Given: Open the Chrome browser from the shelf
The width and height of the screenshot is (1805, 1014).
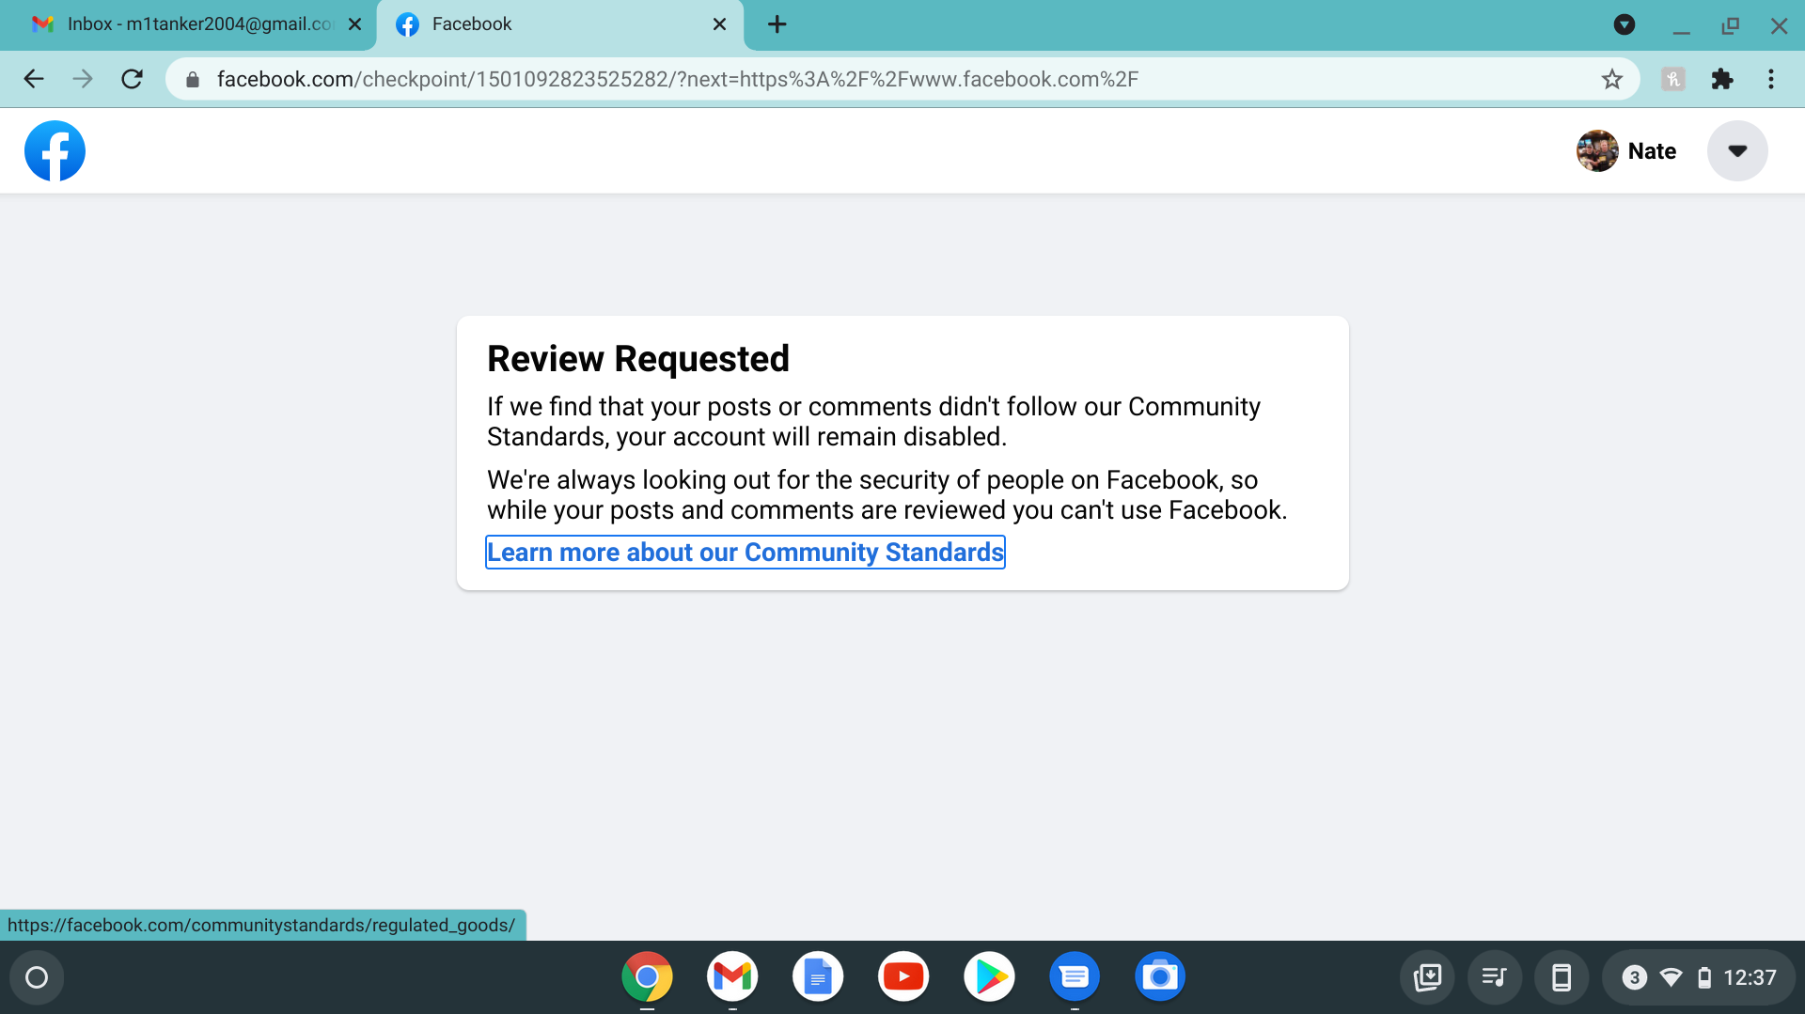Looking at the screenshot, I should [646, 976].
